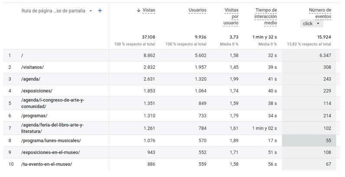Click the /agenda/i-congreso-de-arte-y-comunidad/ path
Image resolution: width=345 pixels, height=177 pixels.
(x=52, y=103)
